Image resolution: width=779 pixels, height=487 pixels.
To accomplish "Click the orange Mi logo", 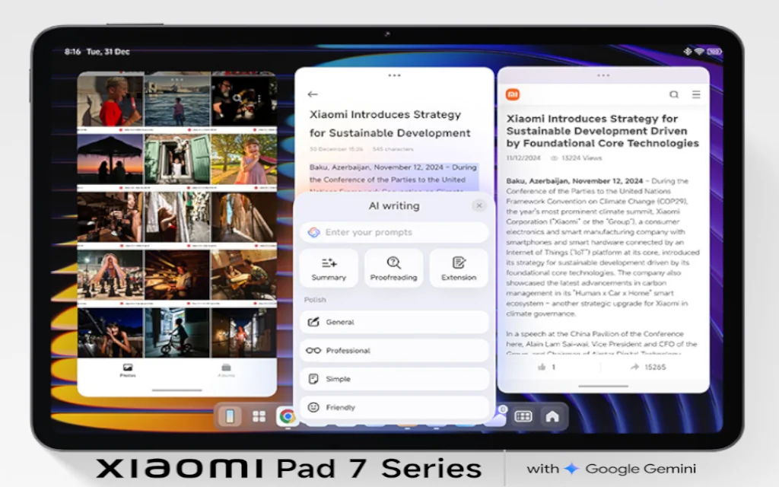I will pyautogui.click(x=513, y=94).
